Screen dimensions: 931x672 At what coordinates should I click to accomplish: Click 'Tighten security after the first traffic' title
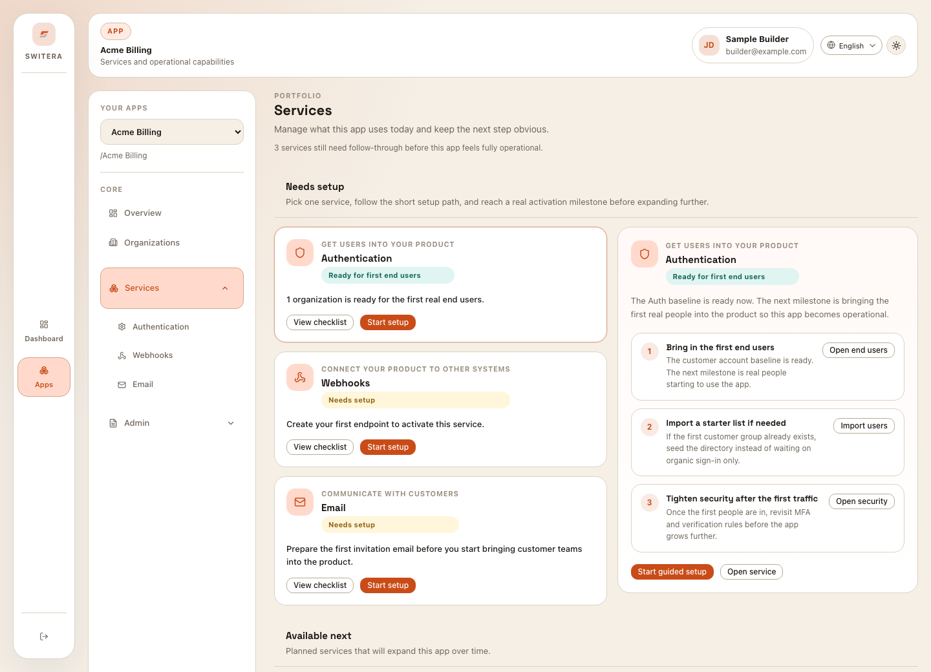[x=742, y=499]
